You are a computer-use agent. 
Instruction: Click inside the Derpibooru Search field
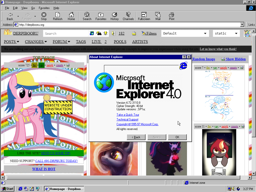66,33
